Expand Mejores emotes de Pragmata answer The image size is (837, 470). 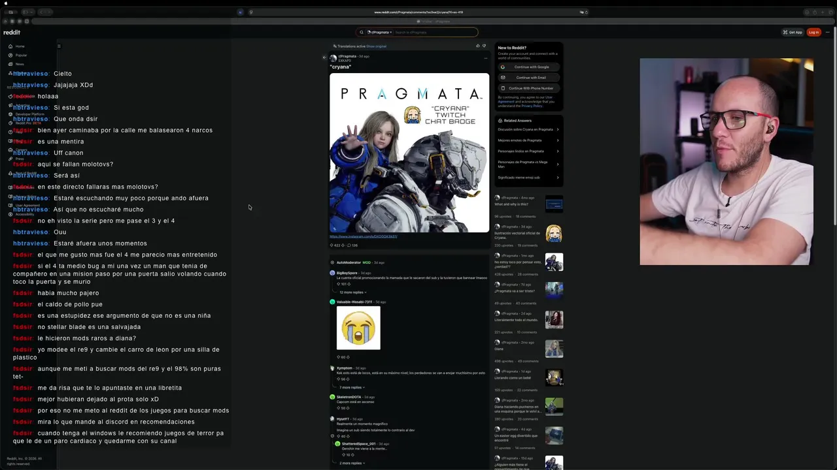[x=528, y=140]
